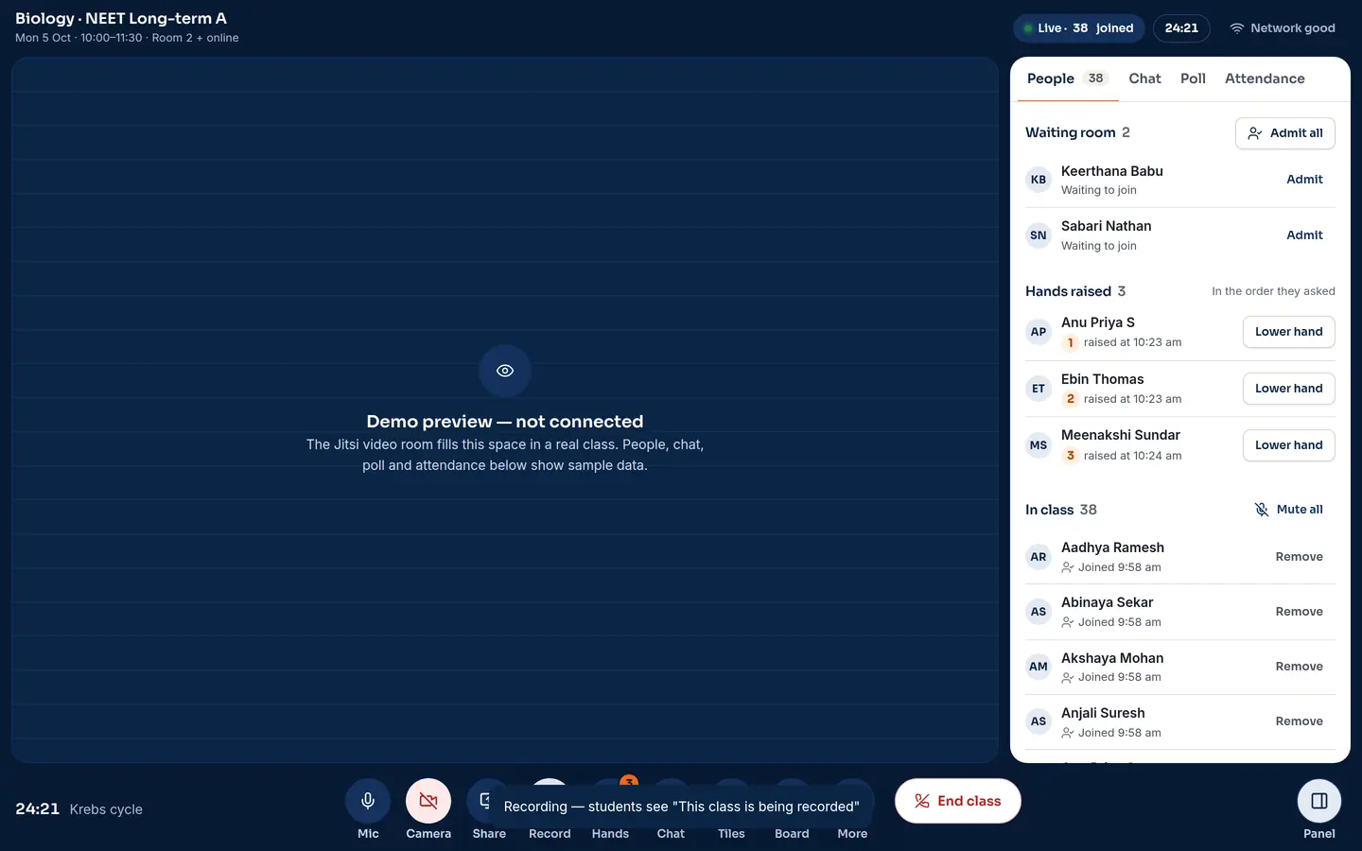The height and width of the screenshot is (851, 1362).
Task: Lower Ebin Thomas's raised hand
Action: pyautogui.click(x=1289, y=389)
